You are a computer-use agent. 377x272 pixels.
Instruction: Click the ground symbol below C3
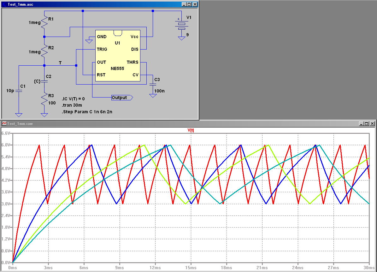153,96
